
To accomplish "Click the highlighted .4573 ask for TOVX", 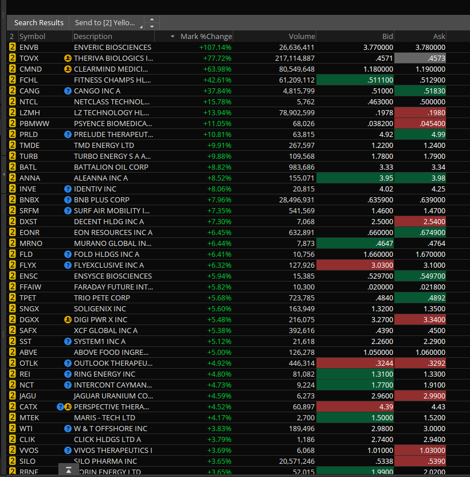I will point(420,58).
